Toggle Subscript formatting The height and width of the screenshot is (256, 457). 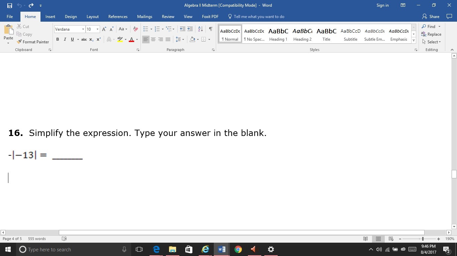point(91,39)
